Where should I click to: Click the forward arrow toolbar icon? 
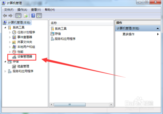pyautogui.click(x=10, y=16)
